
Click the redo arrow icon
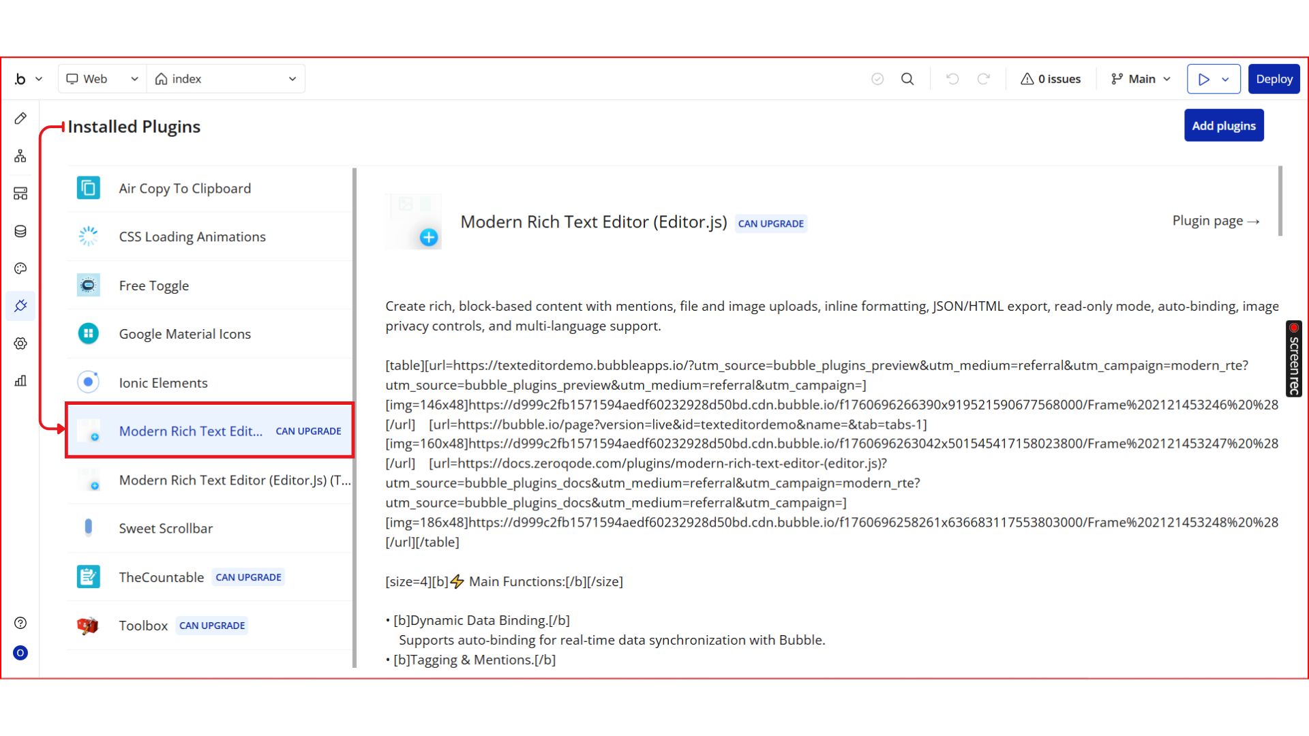click(983, 79)
